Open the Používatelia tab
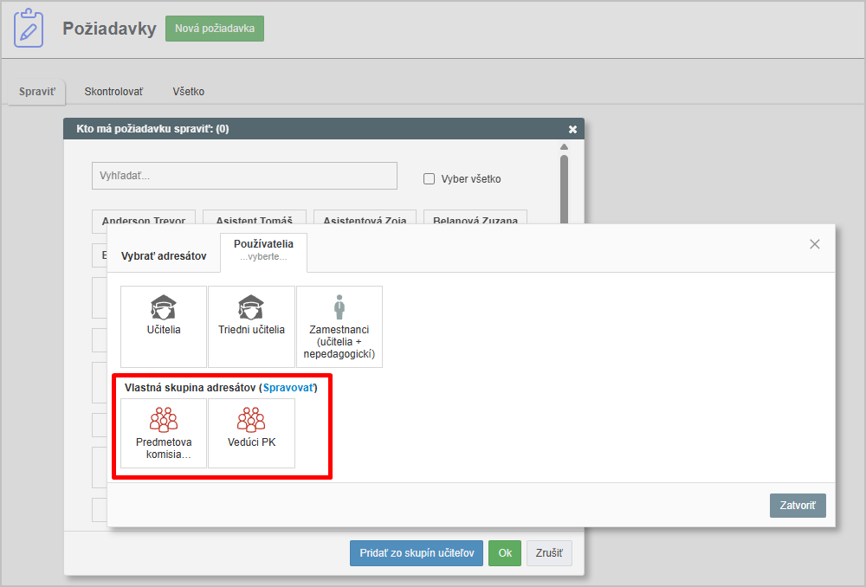This screenshot has width=866, height=587. (263, 249)
